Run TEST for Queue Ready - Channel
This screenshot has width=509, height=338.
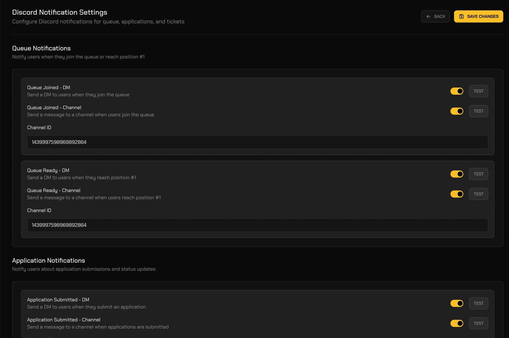coord(479,194)
